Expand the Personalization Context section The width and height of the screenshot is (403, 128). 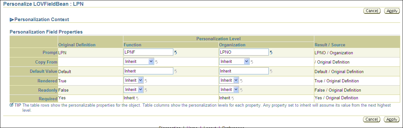(12, 20)
